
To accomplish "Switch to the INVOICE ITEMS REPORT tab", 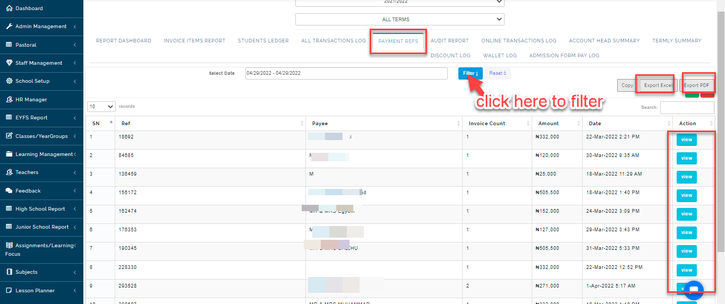I will point(194,41).
